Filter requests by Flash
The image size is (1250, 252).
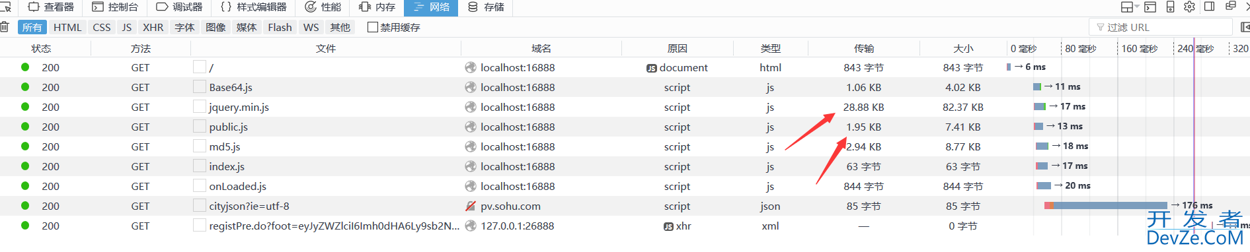[280, 27]
